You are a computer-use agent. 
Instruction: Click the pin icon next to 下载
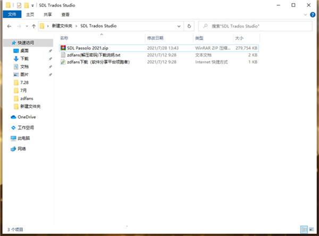[51, 59]
